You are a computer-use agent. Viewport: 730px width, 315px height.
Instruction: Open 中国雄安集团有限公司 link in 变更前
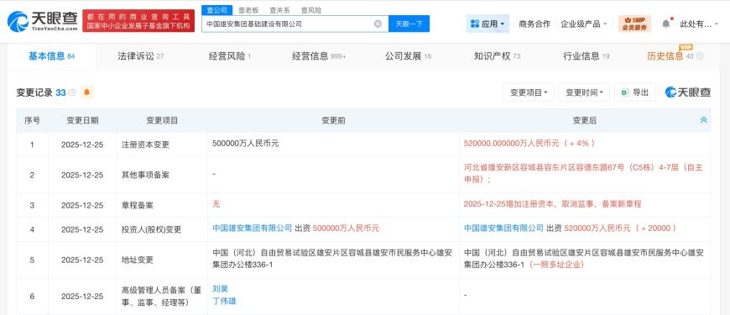click(253, 228)
